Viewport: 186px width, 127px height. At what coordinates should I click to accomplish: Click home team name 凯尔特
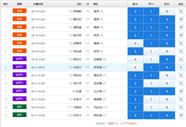coord(77,36)
